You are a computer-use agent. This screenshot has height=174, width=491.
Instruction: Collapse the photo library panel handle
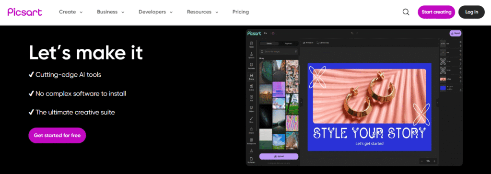click(301, 102)
